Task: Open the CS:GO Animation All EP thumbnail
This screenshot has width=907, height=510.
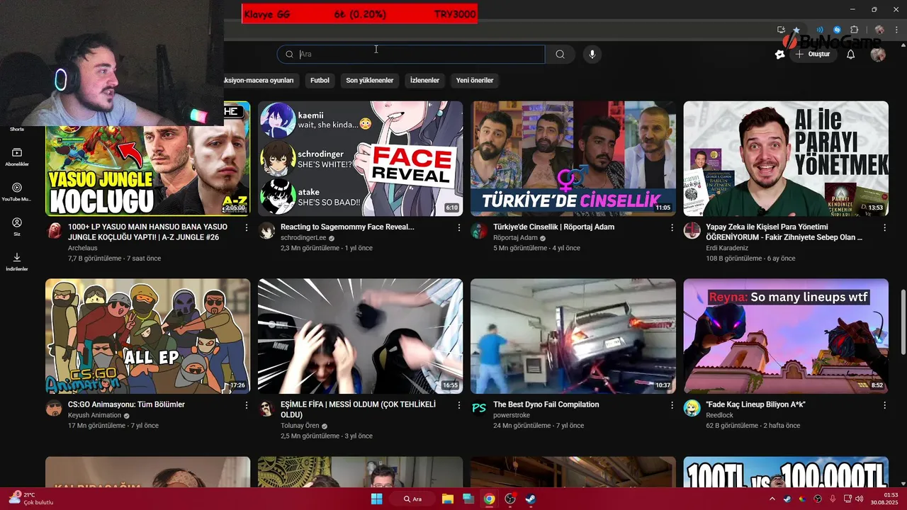Action: point(147,336)
